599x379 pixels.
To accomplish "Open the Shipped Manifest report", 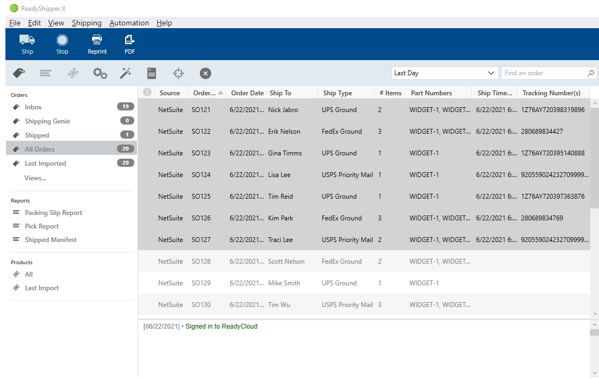I will tap(51, 240).
